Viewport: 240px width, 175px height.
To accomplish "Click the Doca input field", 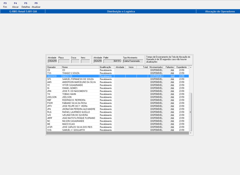I will (75, 61).
